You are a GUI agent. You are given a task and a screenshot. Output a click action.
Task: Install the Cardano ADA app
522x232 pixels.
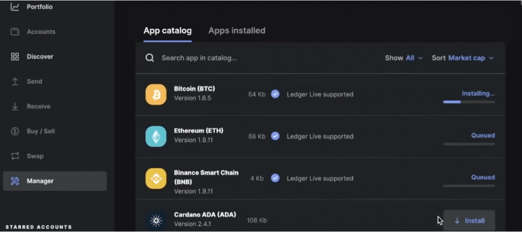469,221
